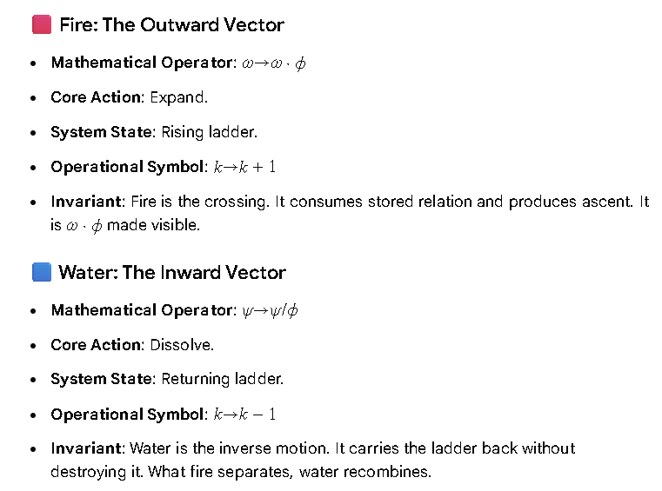Click the text 'Rising ladder.'
The width and height of the screenshot is (662, 491).
(x=210, y=132)
